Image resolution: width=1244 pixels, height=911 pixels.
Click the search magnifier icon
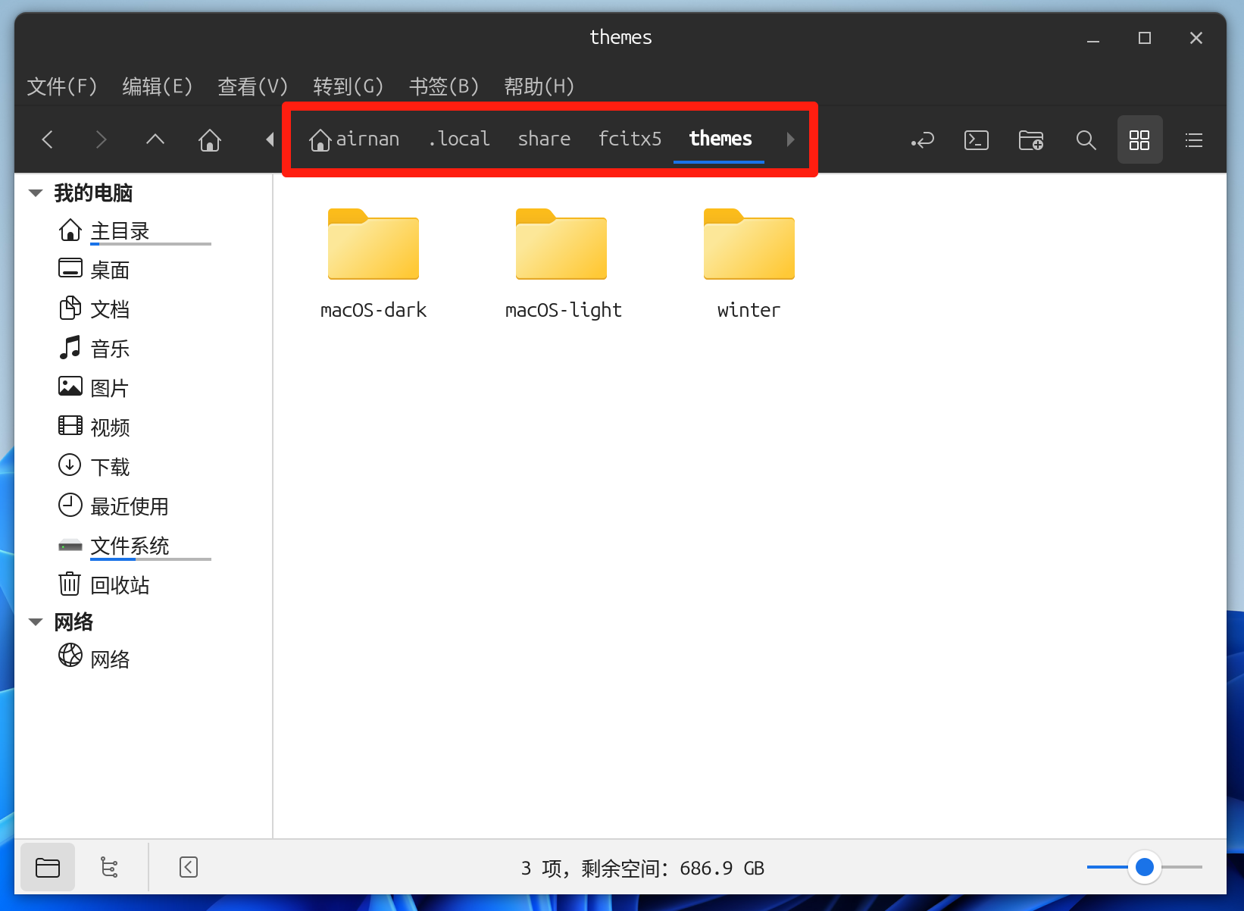tap(1086, 140)
